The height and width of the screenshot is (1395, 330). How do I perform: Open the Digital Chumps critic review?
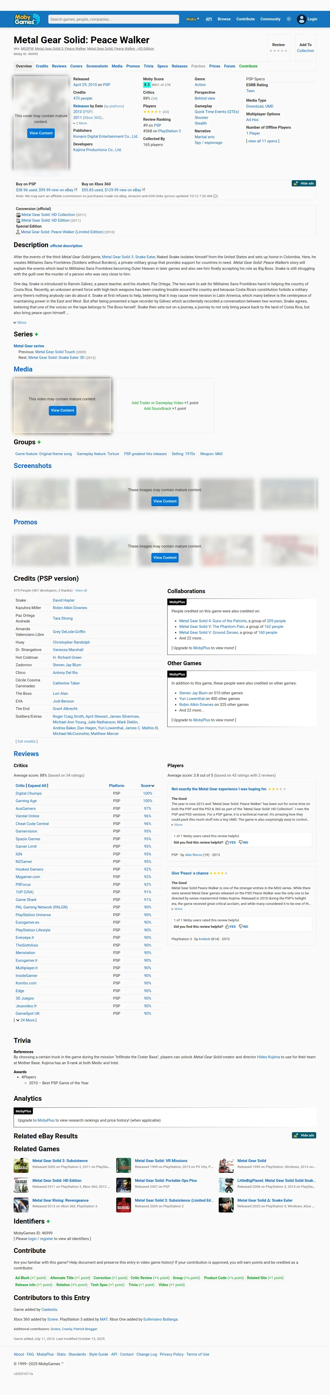click(29, 793)
